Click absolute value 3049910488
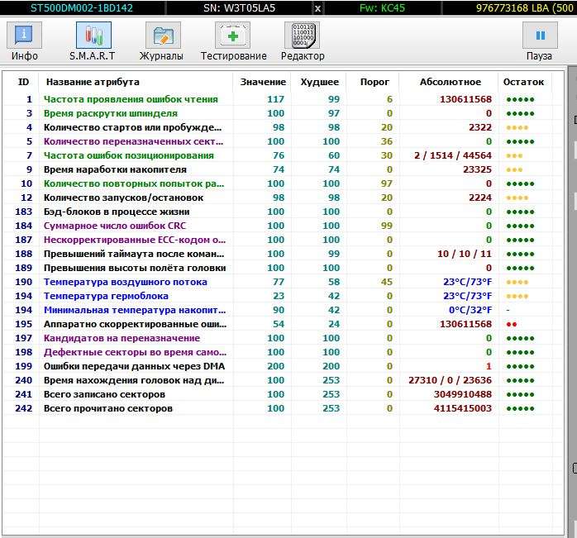577x538 pixels. 463,394
